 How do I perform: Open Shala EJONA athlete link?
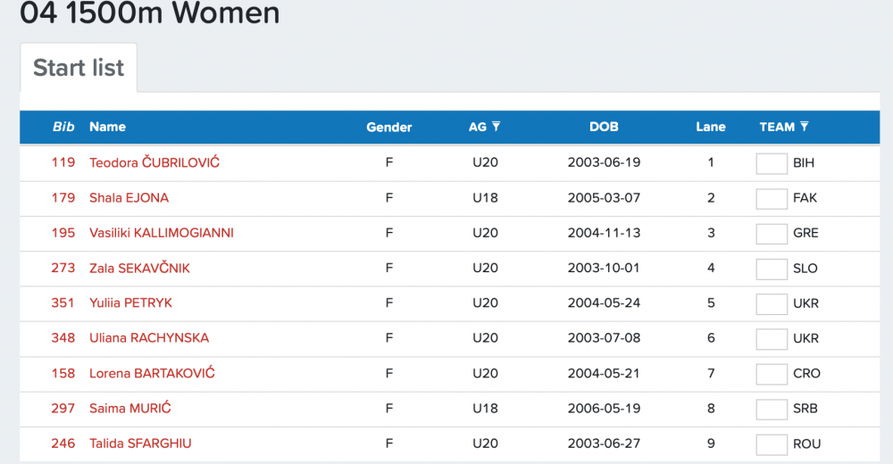[129, 198]
